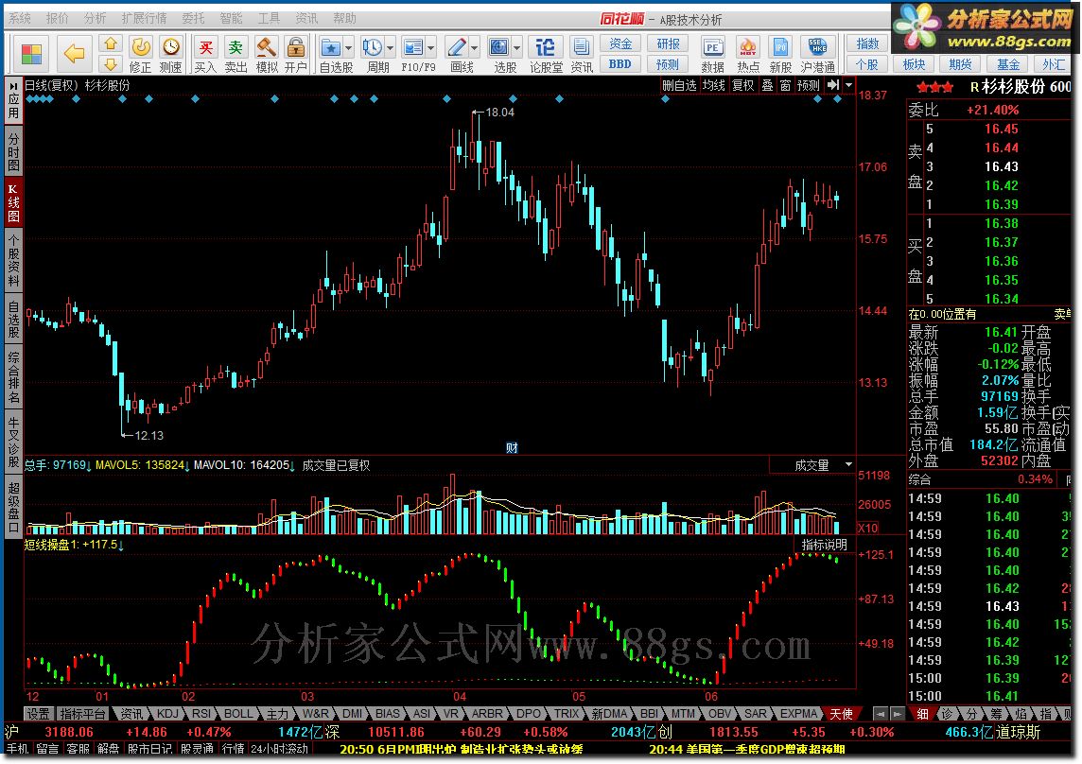
Task: Toggle 删自选 remove from watchlist
Action: click(679, 86)
